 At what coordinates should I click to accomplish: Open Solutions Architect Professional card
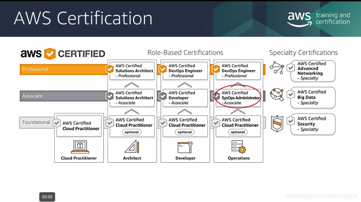[132, 71]
